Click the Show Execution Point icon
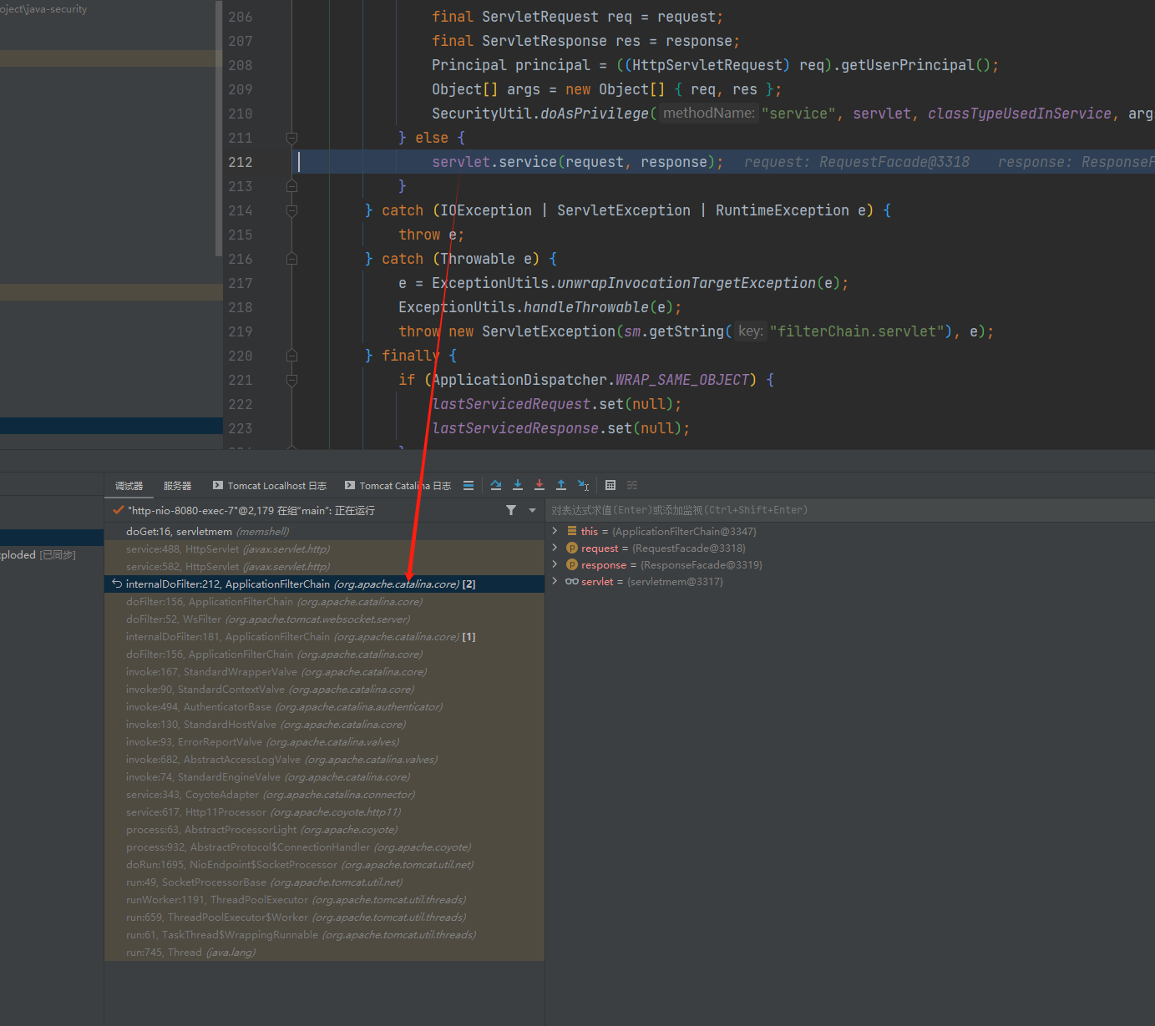Viewport: 1155px width, 1026px height. (469, 485)
